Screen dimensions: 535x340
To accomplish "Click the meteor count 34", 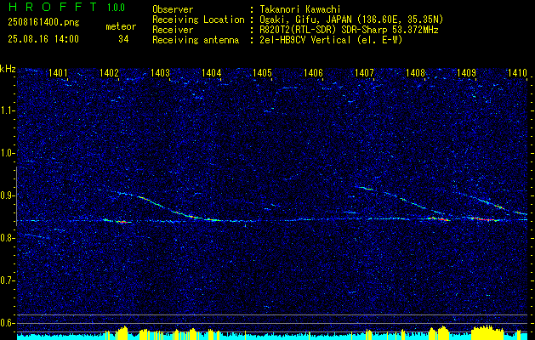I will coord(123,39).
